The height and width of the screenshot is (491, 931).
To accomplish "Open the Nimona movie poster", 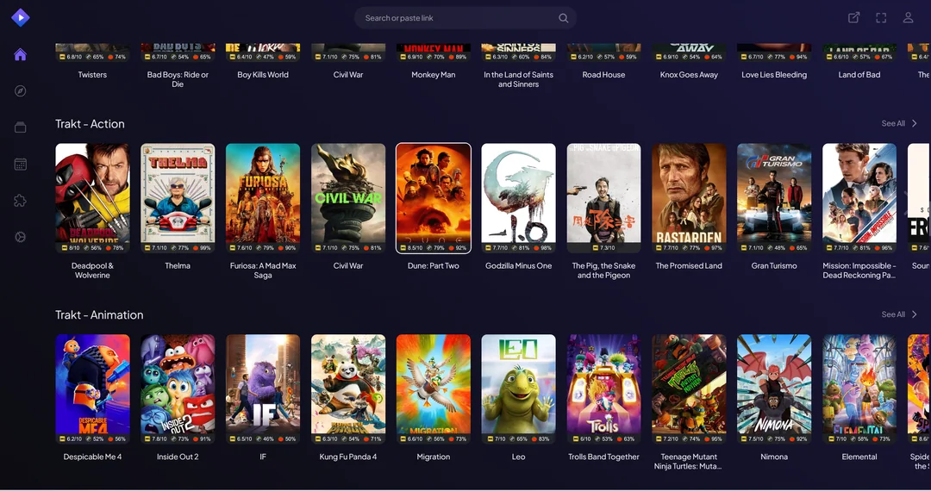I will click(774, 389).
